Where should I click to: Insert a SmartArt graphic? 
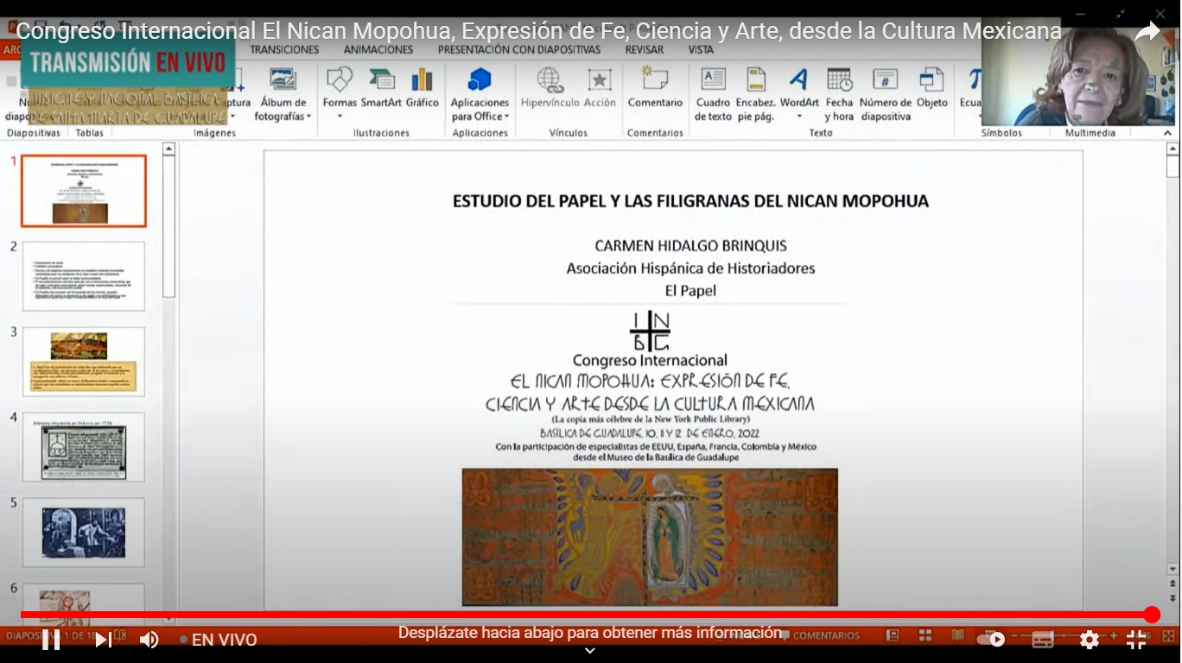[381, 86]
